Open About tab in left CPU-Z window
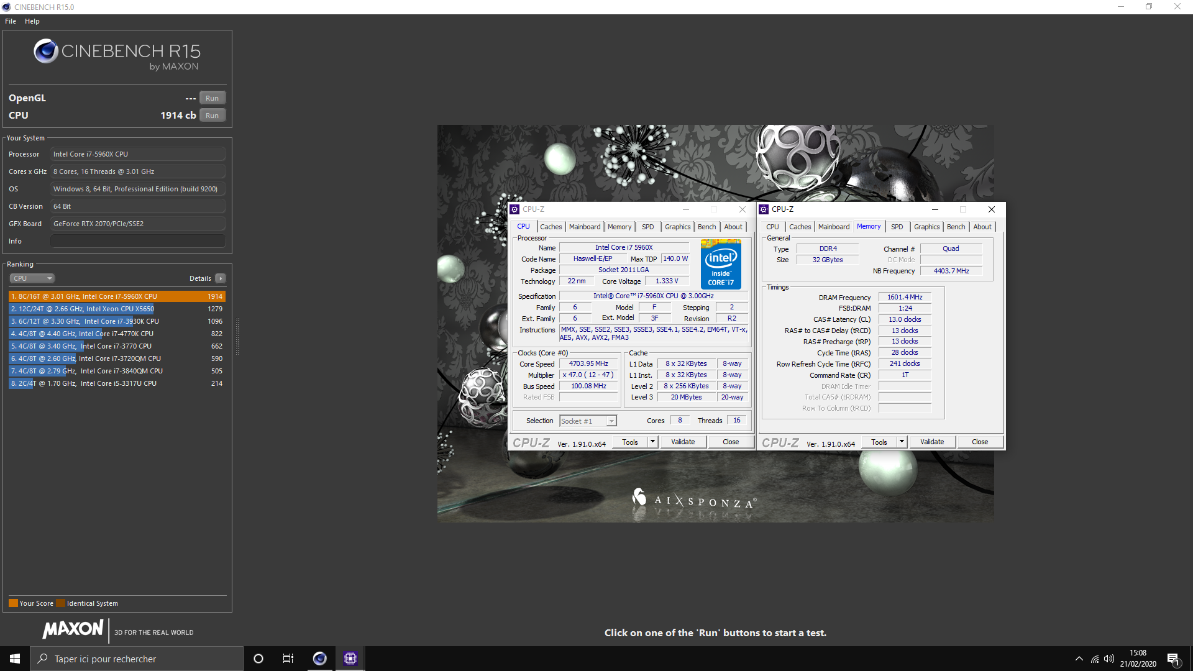 click(x=733, y=227)
